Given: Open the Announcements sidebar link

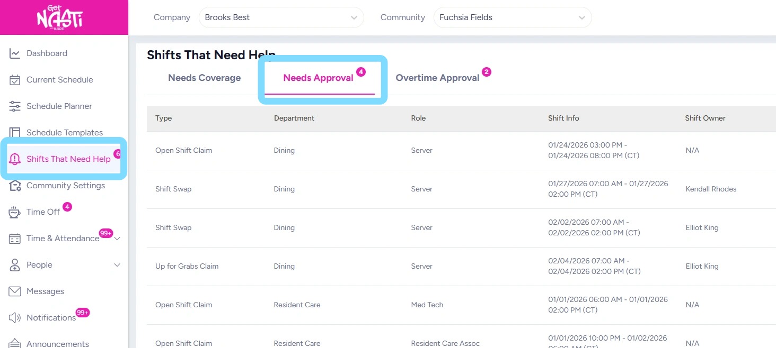Looking at the screenshot, I should pos(58,343).
